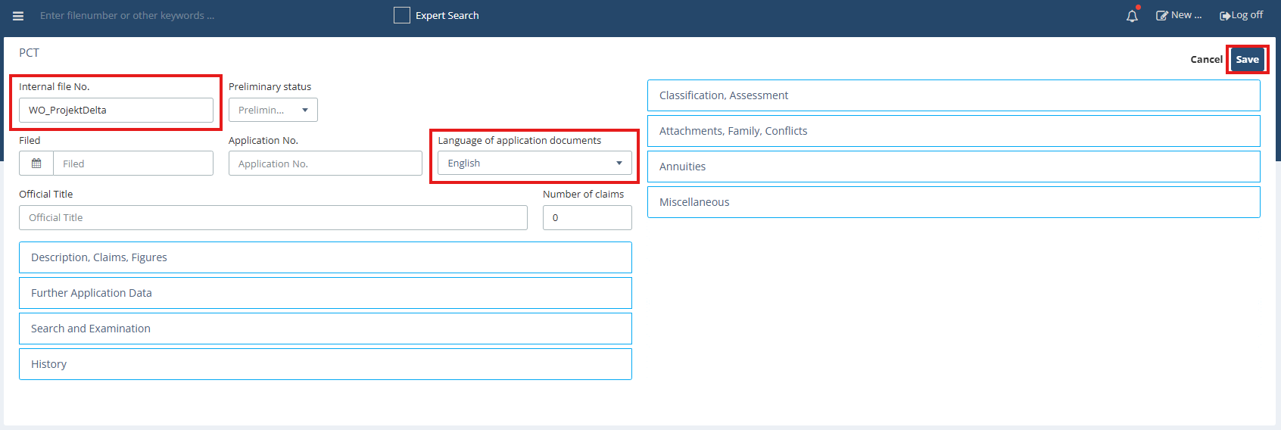Open the Filed date calendar picker

36,164
